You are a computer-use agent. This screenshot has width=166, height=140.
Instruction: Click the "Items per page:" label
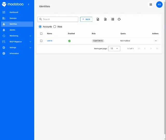[101, 49]
